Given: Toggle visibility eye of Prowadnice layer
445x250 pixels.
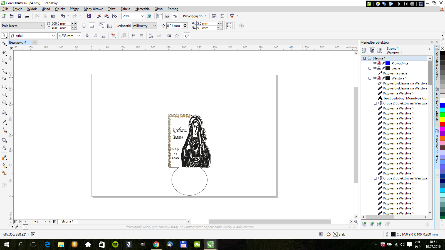Looking at the screenshot, I should click(375, 63).
